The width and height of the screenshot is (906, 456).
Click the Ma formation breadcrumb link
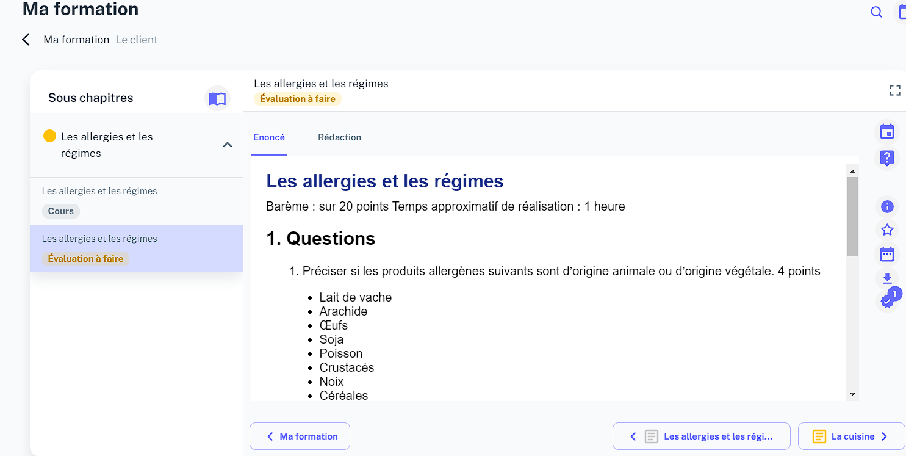[x=76, y=40]
